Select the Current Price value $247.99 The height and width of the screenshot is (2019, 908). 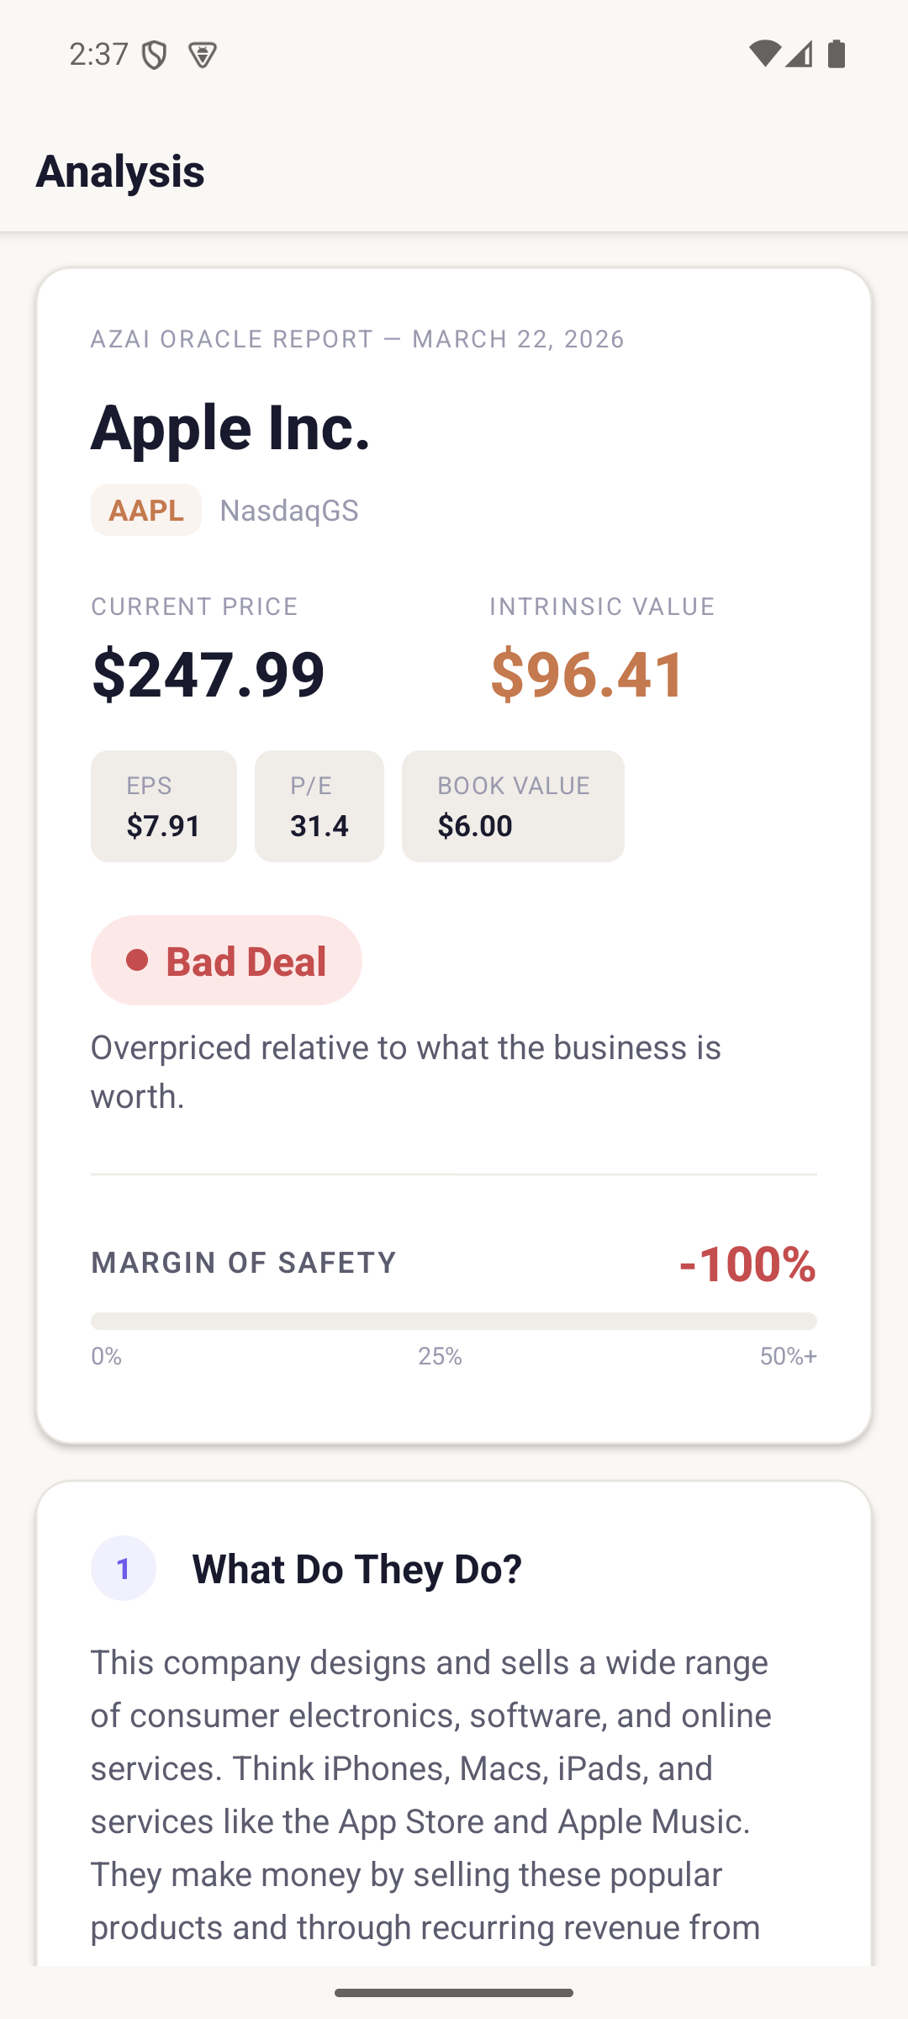(x=208, y=671)
